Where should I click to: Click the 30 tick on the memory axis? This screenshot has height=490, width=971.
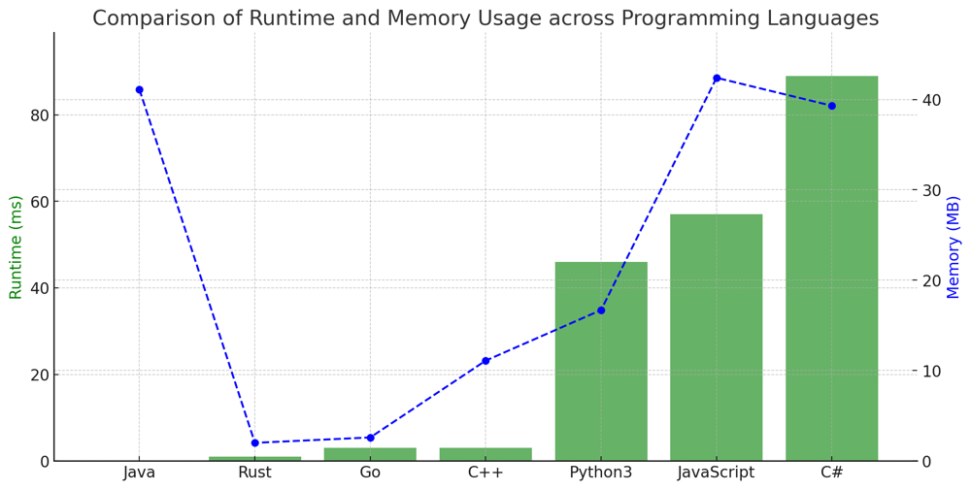pyautogui.click(x=933, y=190)
